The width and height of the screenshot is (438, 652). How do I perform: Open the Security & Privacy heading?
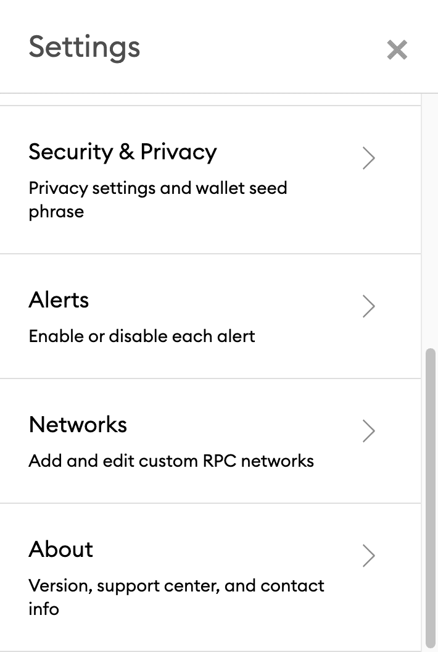coord(123,152)
